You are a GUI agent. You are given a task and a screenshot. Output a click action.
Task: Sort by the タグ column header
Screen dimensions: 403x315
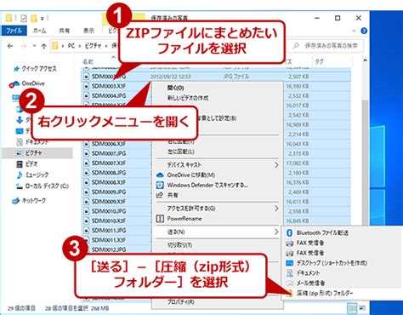319,61
